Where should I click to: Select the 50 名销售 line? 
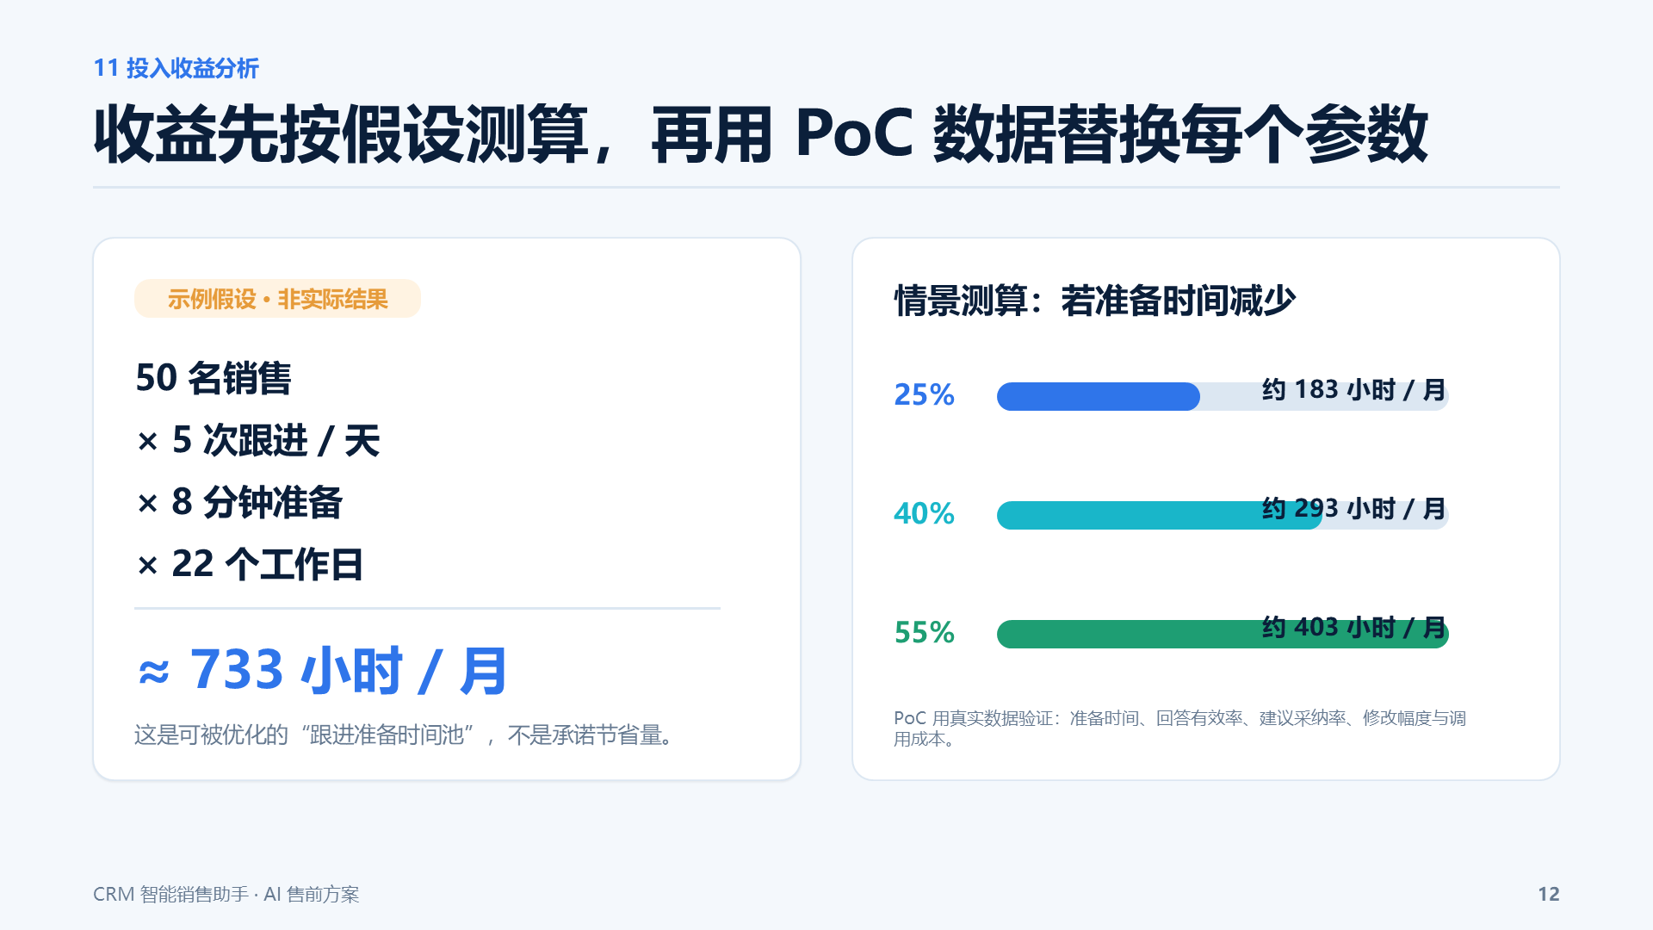[214, 378]
